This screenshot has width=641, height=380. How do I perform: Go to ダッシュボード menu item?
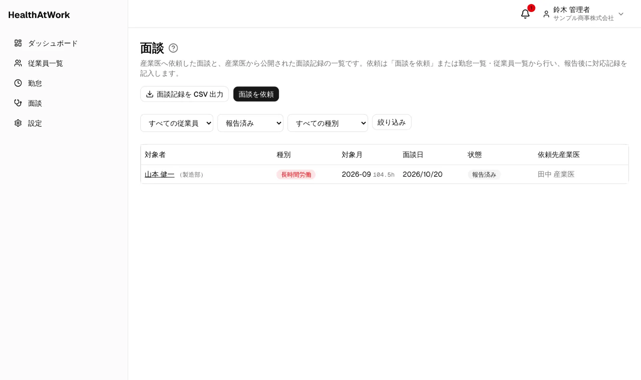click(x=52, y=43)
